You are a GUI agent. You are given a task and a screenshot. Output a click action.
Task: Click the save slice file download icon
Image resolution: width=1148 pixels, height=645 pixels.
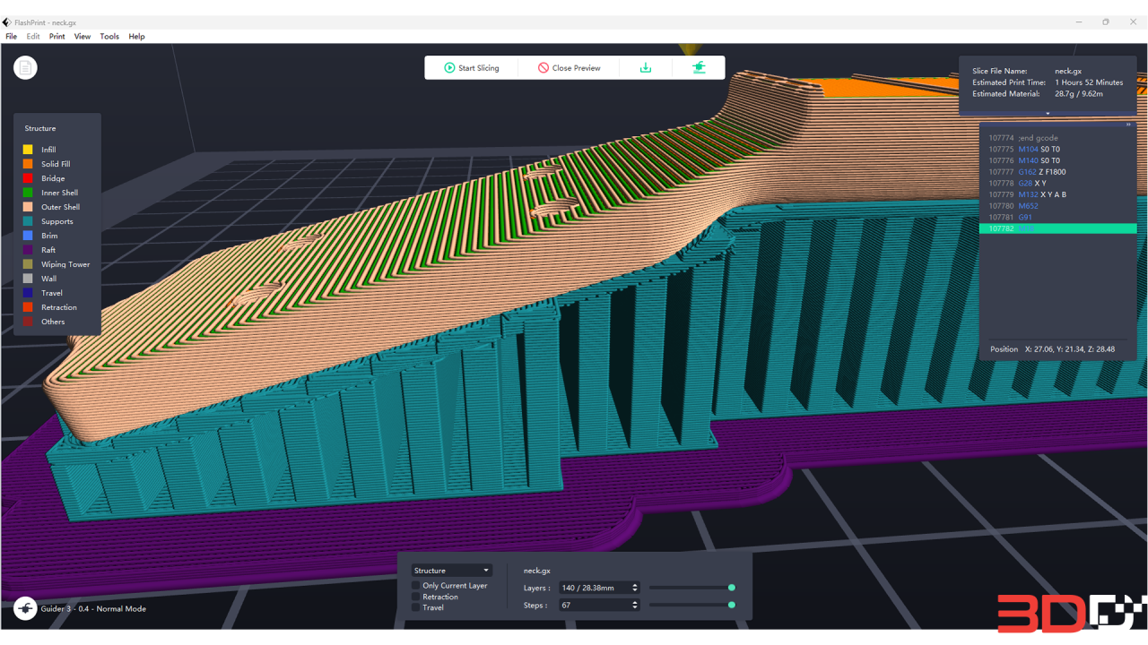[645, 67]
